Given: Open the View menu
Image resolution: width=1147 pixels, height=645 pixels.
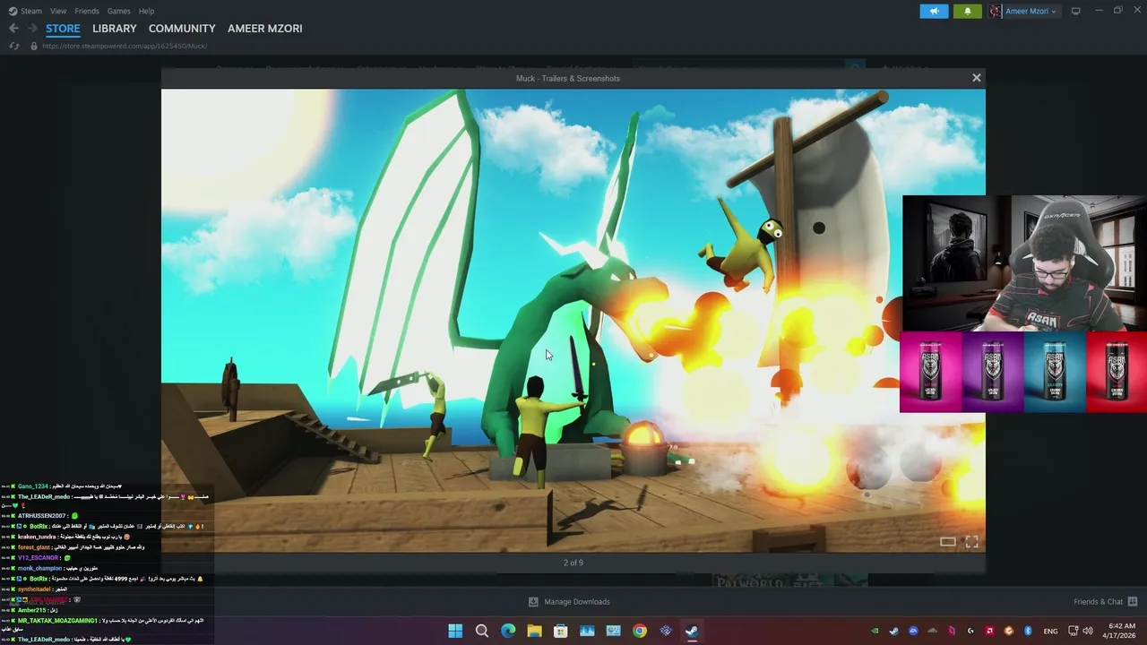Looking at the screenshot, I should coord(58,11).
